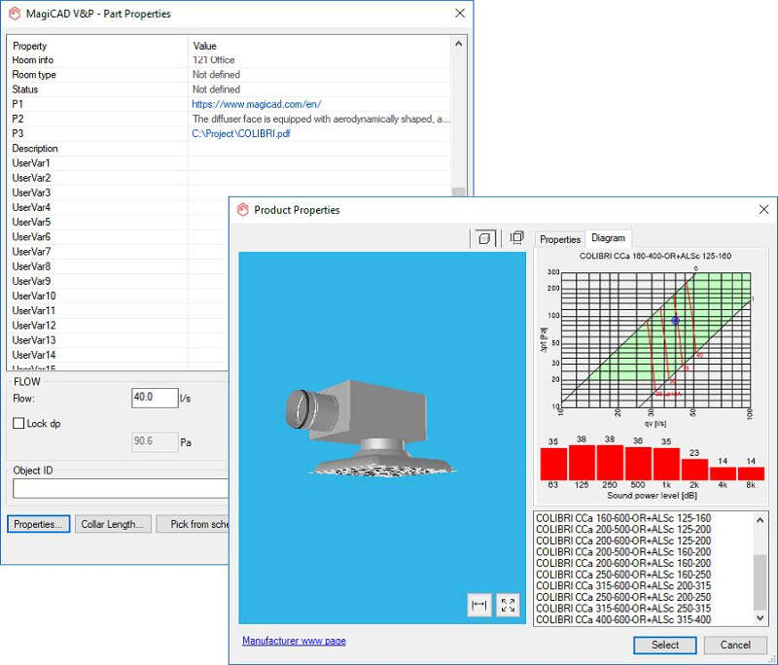Select COLIBRI CCa 315-600-OR+ALSc 250-315

tap(623, 609)
